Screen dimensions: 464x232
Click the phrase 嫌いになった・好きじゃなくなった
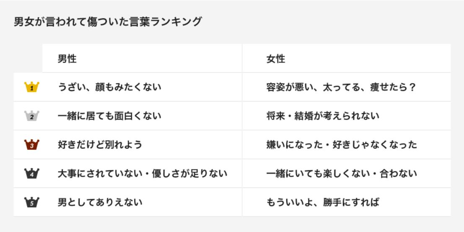342,145
